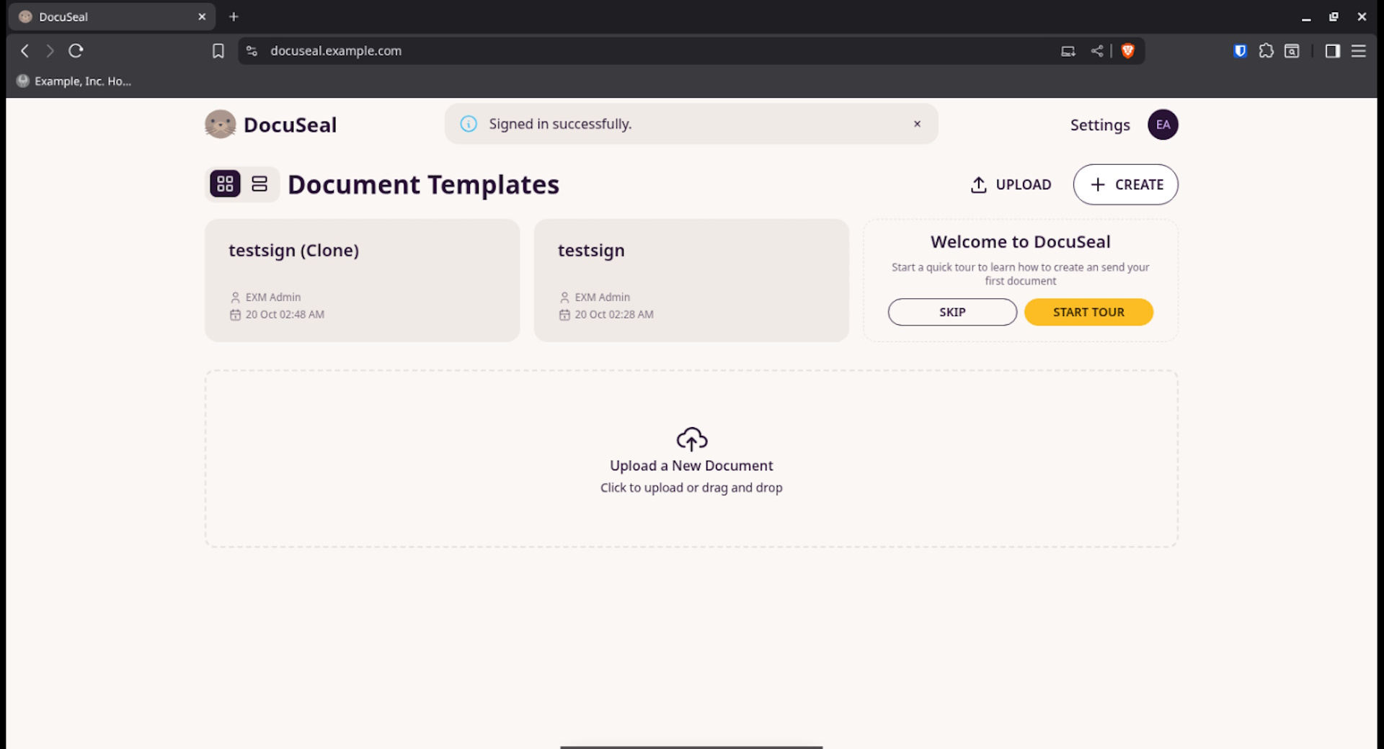Screen dimensions: 1384x749
Task: Reload the page in browser
Action: [x=76, y=51]
